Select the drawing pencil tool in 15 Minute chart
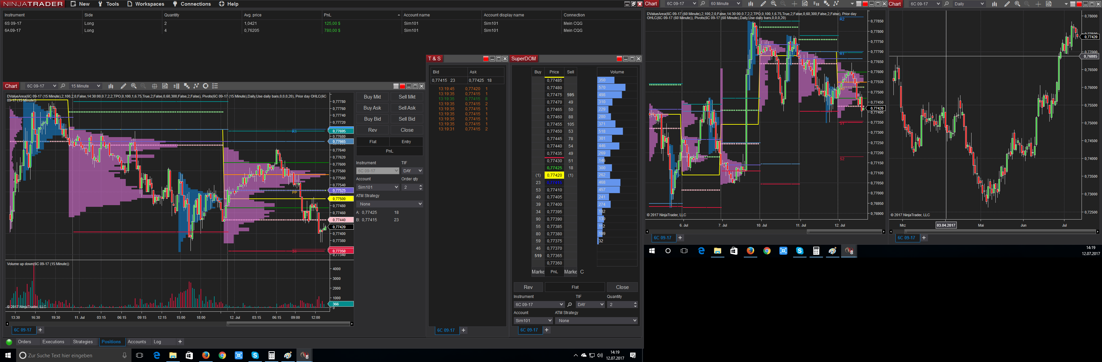The image size is (1102, 362). [123, 86]
